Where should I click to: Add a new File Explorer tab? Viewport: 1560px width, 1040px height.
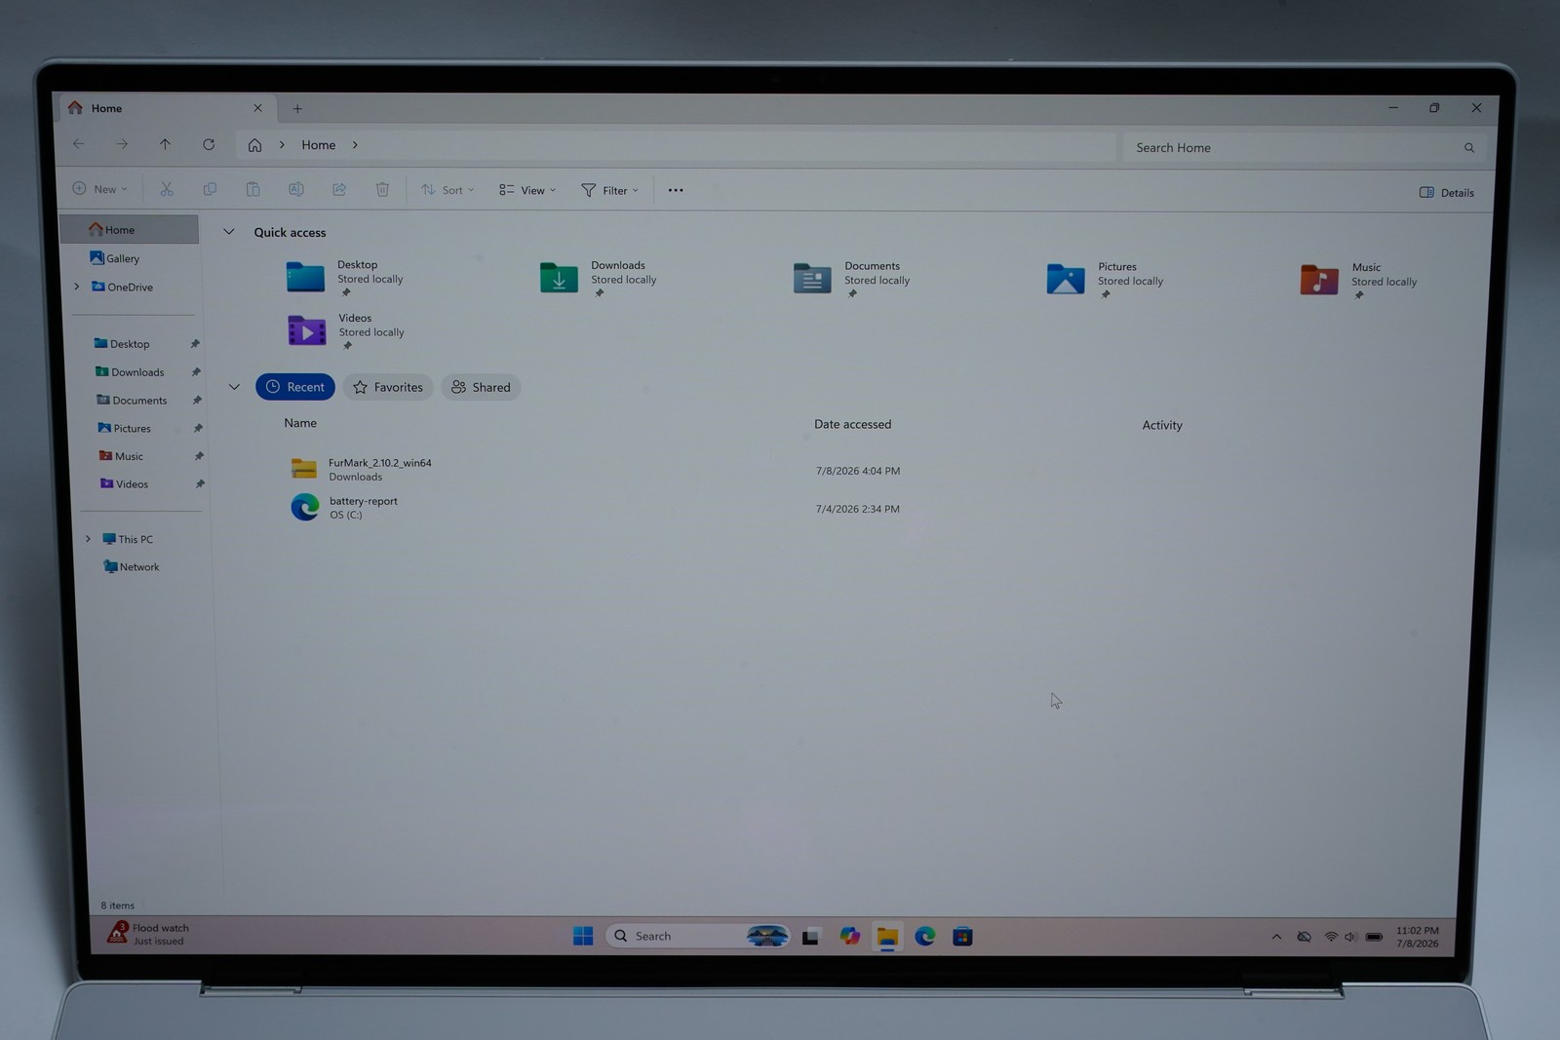[x=297, y=108]
